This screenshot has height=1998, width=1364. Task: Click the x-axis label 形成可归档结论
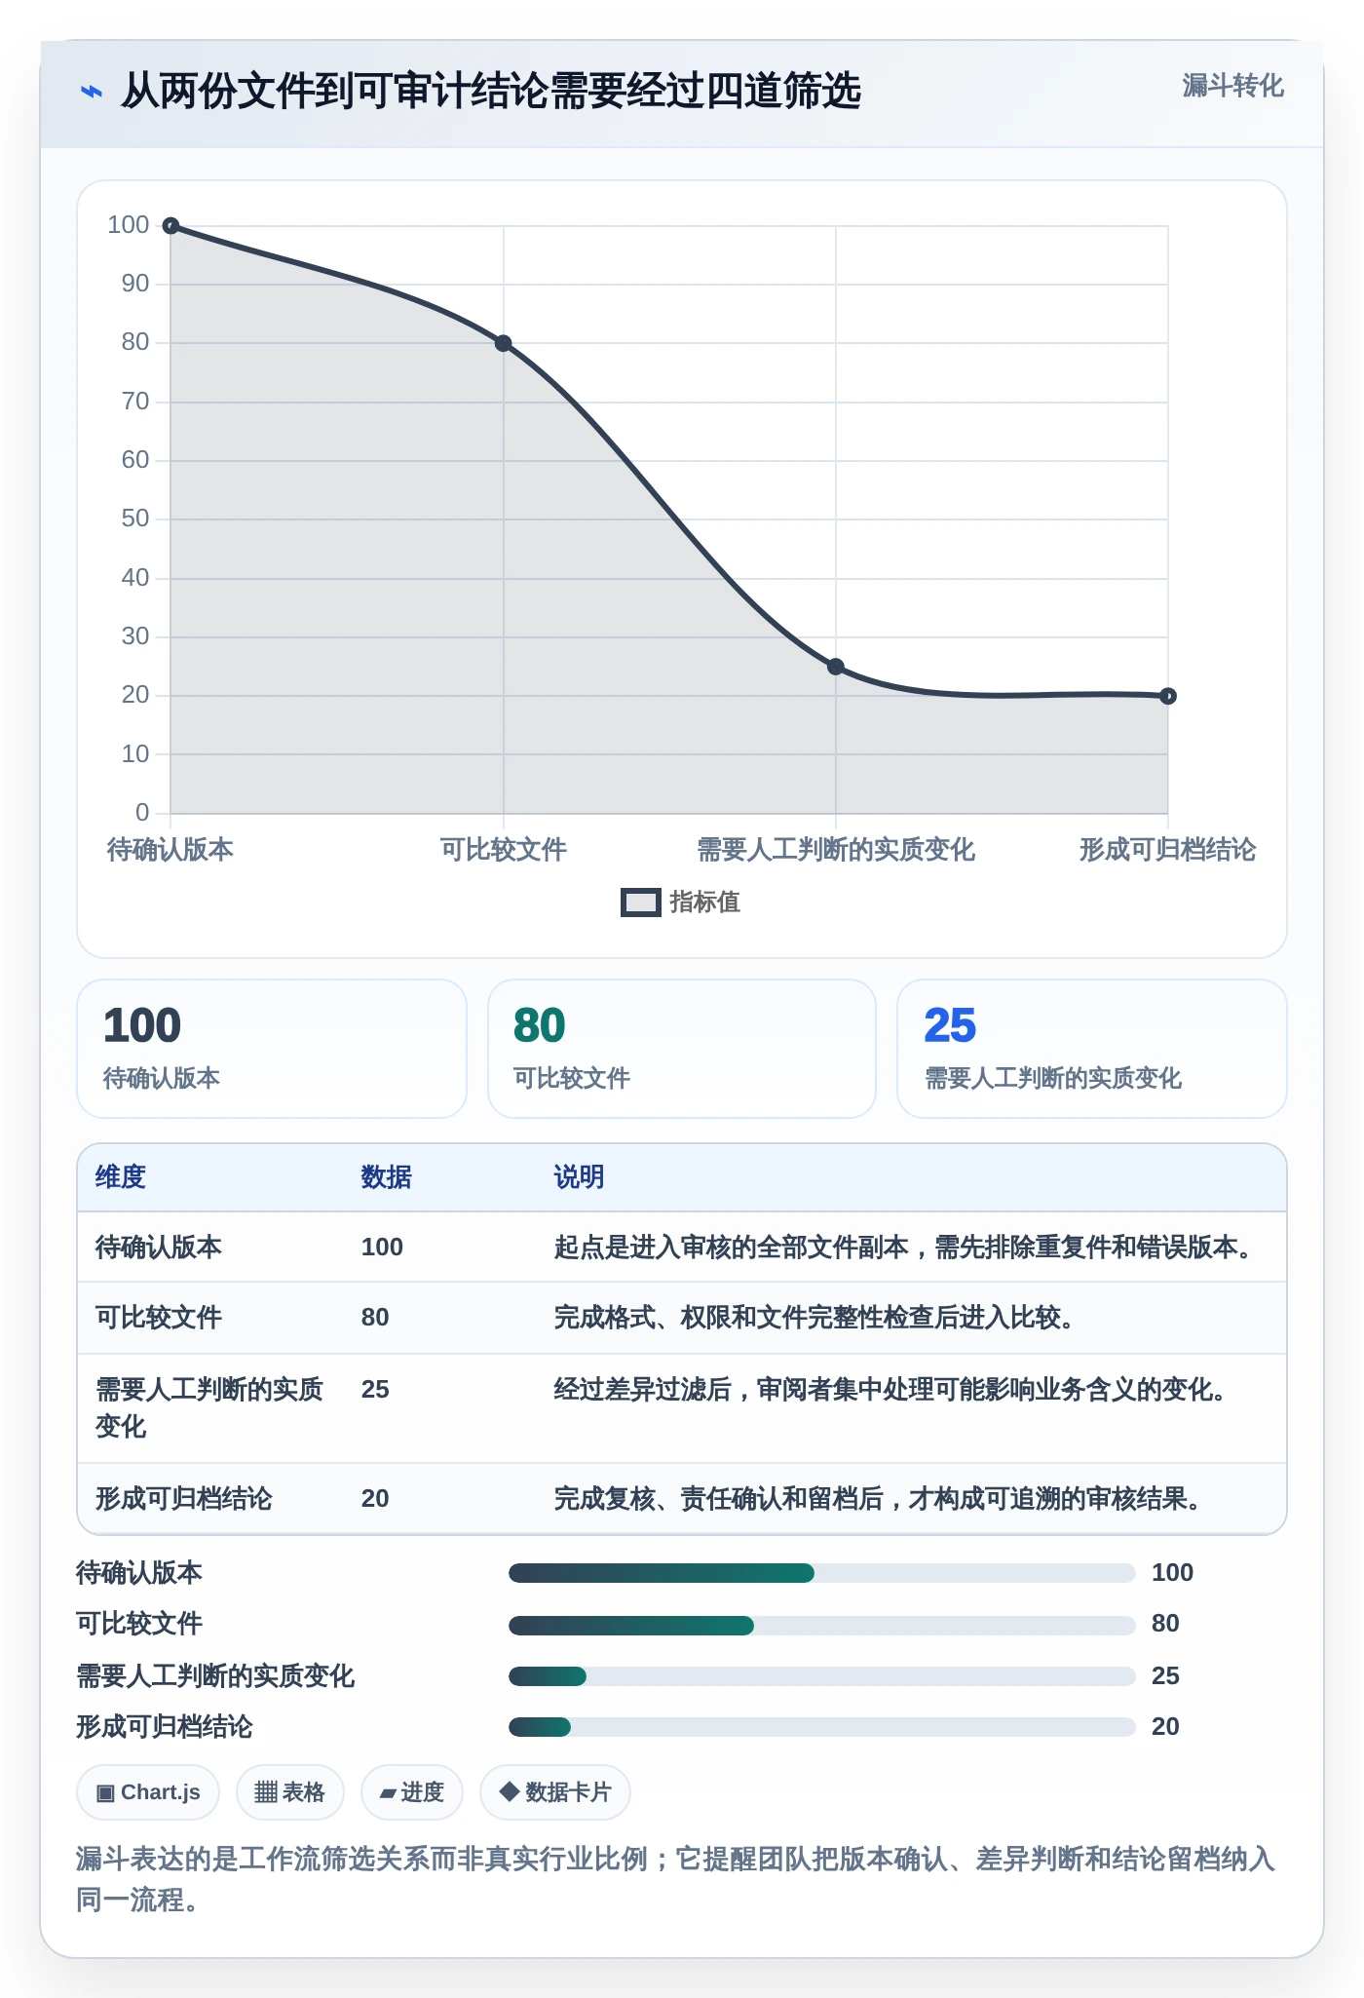(x=1168, y=850)
